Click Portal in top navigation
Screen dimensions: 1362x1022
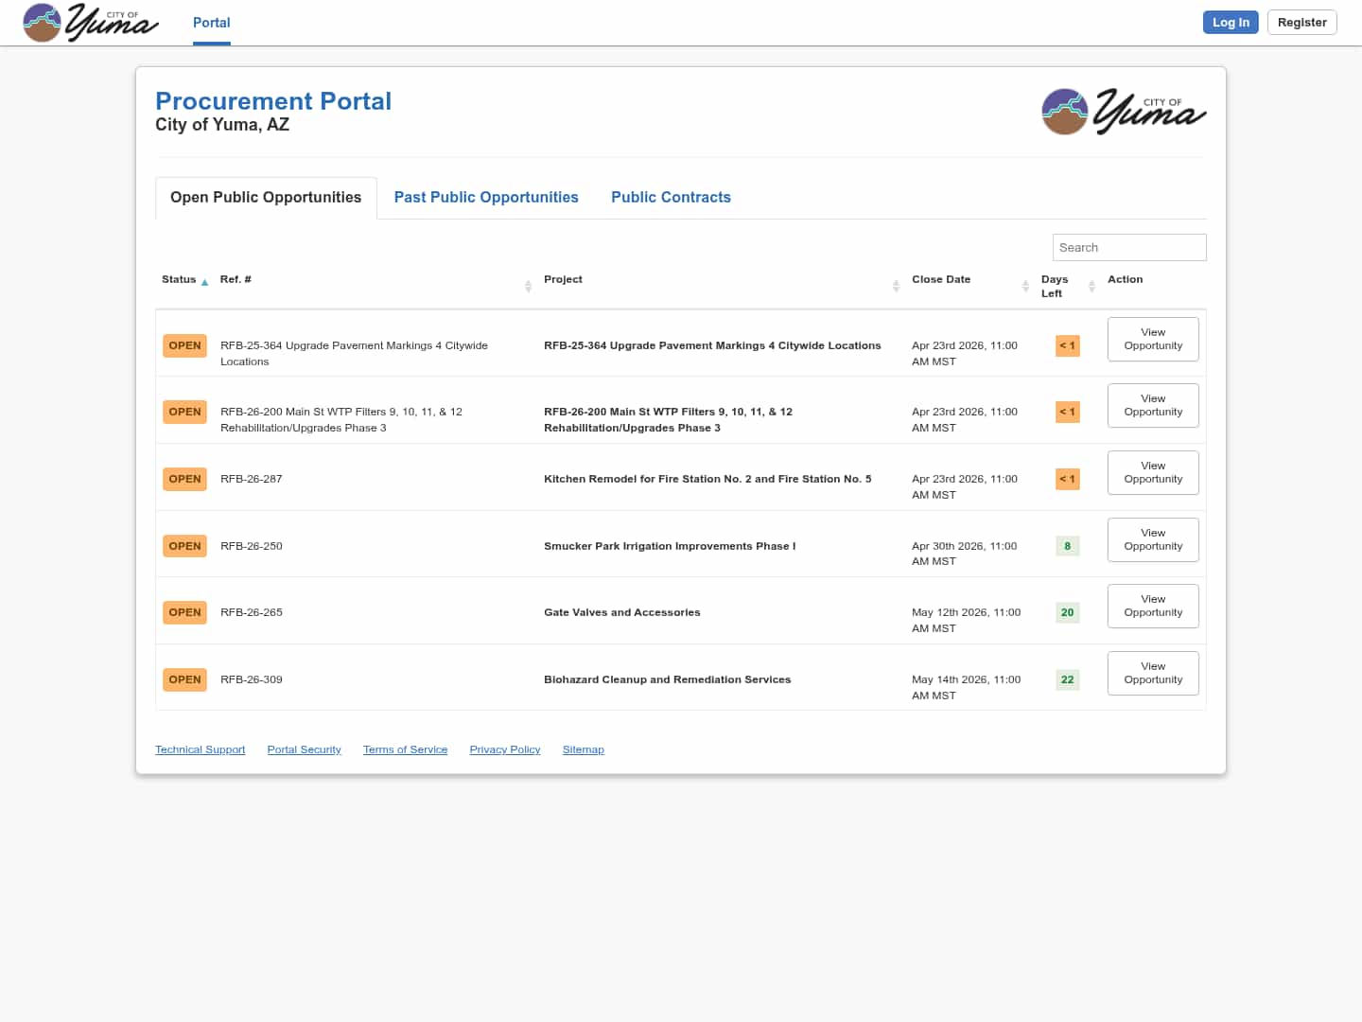pos(211,23)
